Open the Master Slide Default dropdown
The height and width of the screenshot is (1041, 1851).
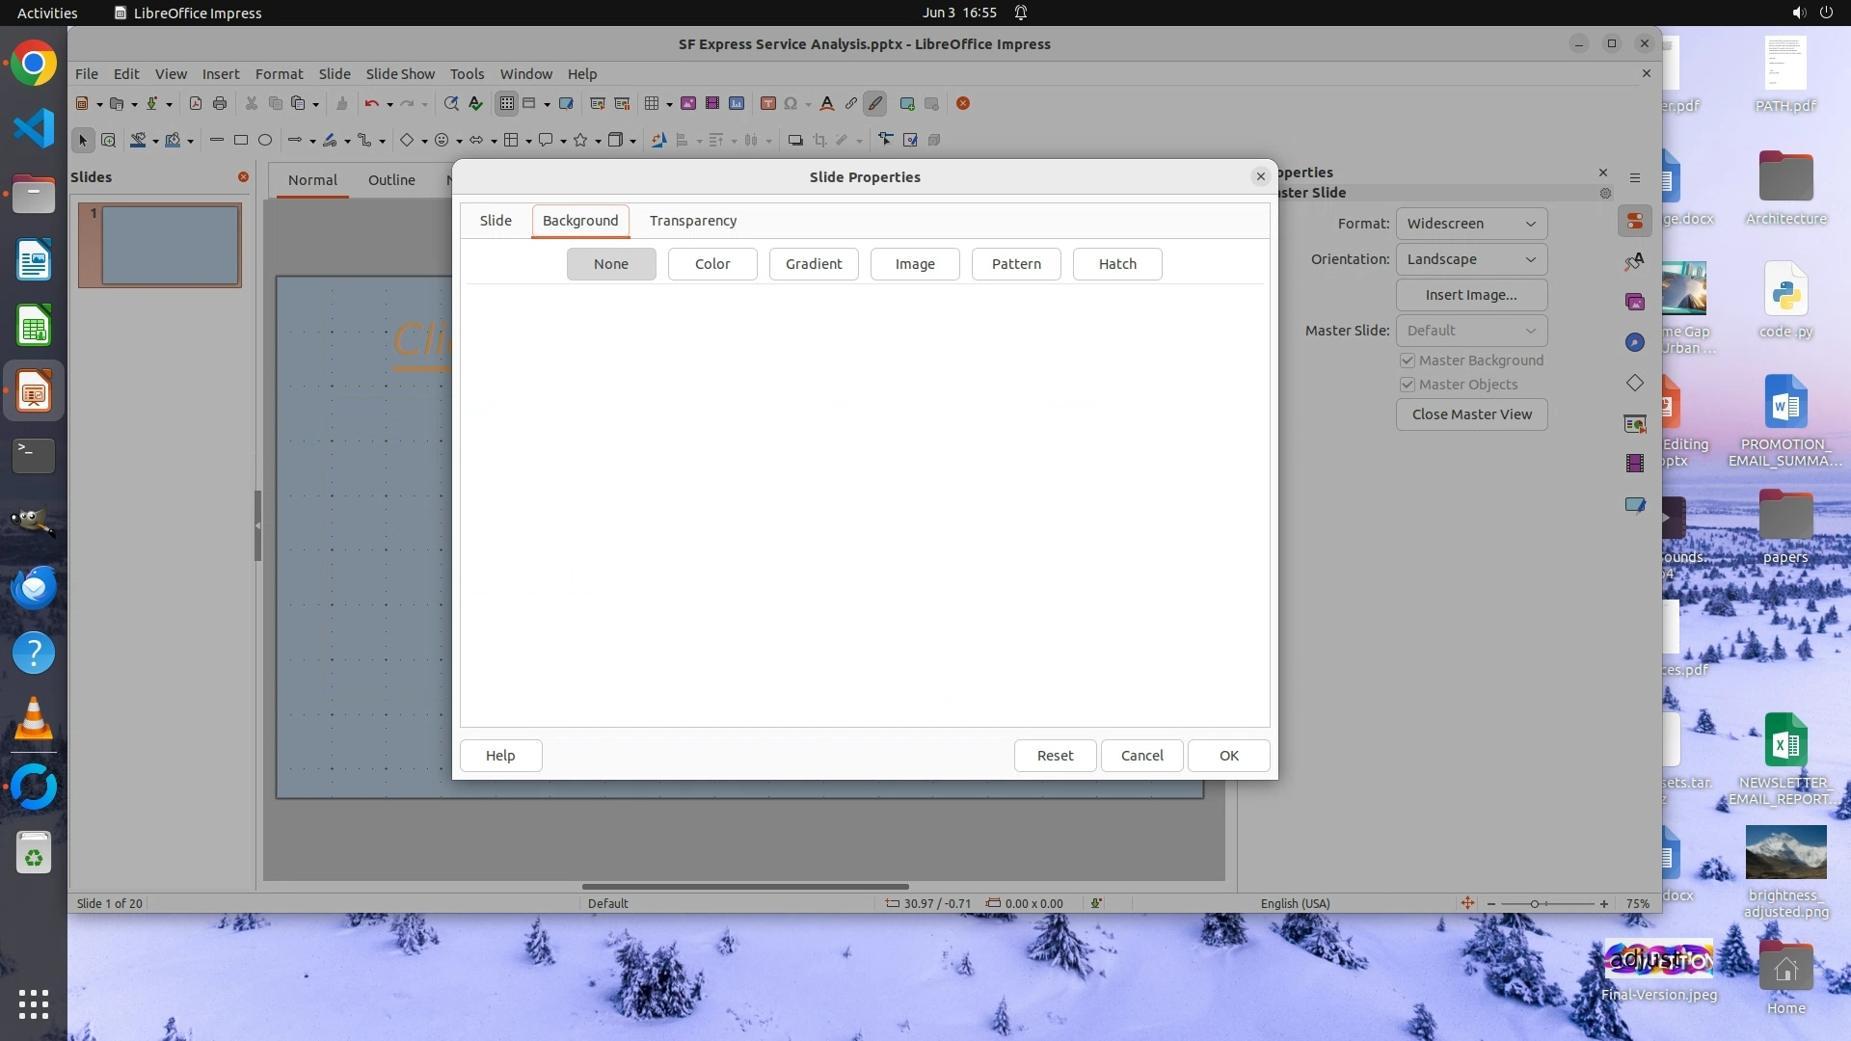click(1471, 331)
